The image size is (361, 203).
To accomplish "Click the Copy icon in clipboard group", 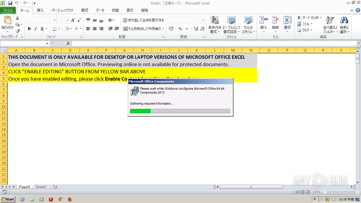I will point(17,25).
